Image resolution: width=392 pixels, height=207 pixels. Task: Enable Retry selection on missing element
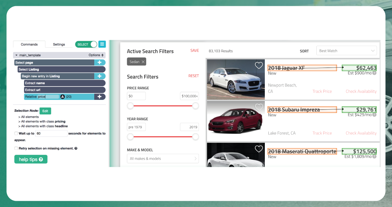pyautogui.click(x=16, y=148)
